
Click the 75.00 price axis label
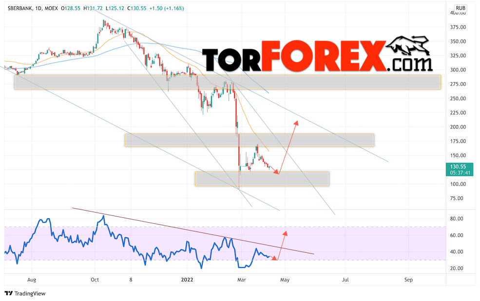pyautogui.click(x=457, y=198)
